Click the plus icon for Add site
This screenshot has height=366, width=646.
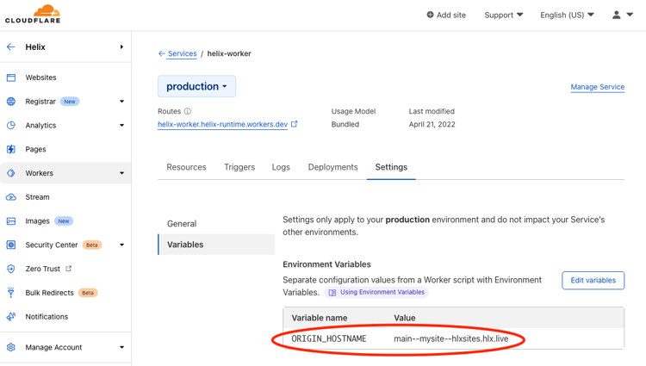(430, 15)
